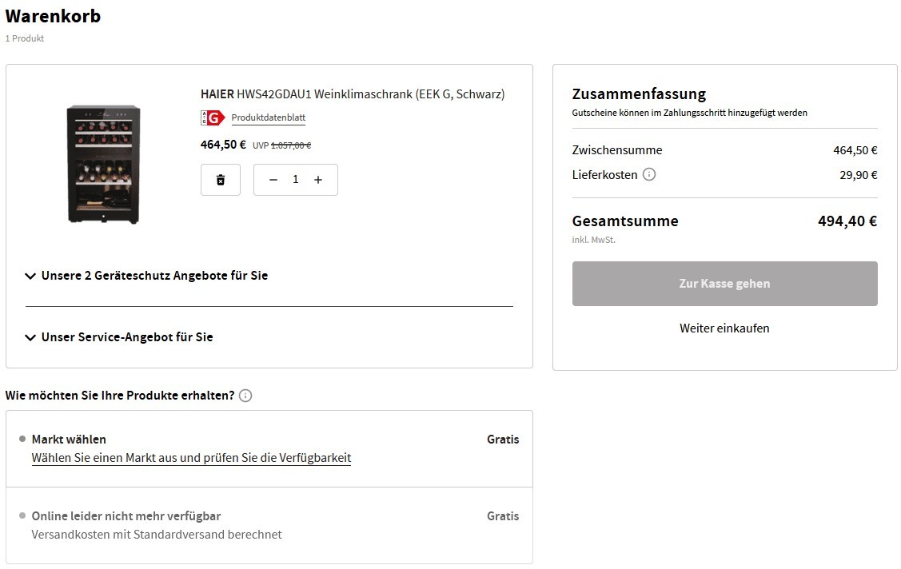The width and height of the screenshot is (901, 569).
Task: Click the Warenkorb page heading
Action: [x=53, y=16]
